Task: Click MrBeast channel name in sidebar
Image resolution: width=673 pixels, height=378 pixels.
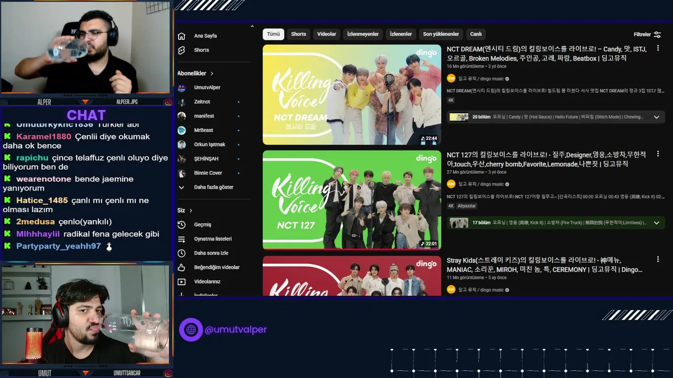Action: [203, 130]
